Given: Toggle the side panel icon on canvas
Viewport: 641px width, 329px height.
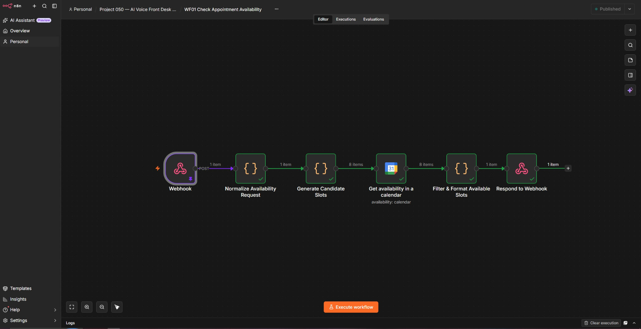Looking at the screenshot, I should [630, 75].
